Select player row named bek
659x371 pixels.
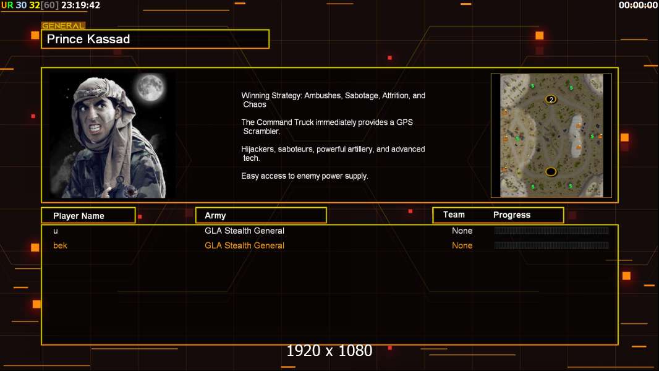(x=329, y=245)
